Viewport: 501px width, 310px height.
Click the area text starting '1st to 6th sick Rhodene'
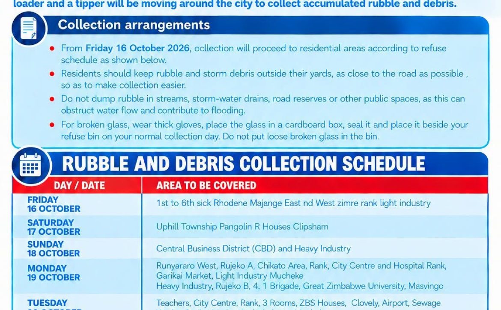point(293,203)
